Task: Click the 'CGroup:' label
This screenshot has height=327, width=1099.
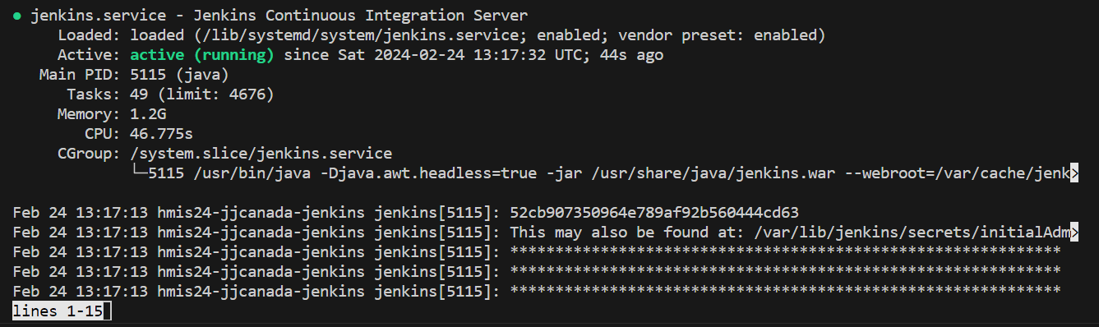Action: pos(90,154)
